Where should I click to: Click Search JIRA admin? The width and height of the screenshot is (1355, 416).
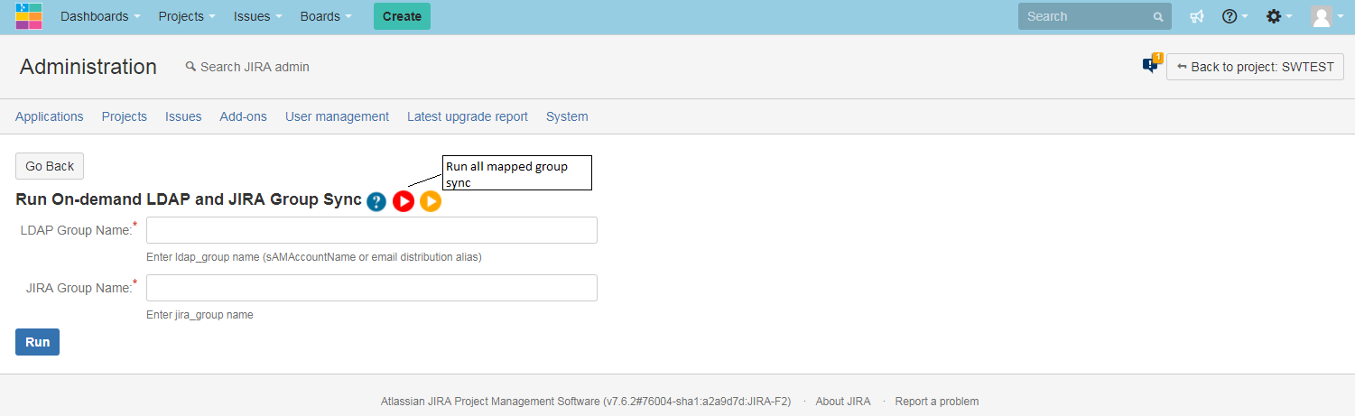(247, 67)
